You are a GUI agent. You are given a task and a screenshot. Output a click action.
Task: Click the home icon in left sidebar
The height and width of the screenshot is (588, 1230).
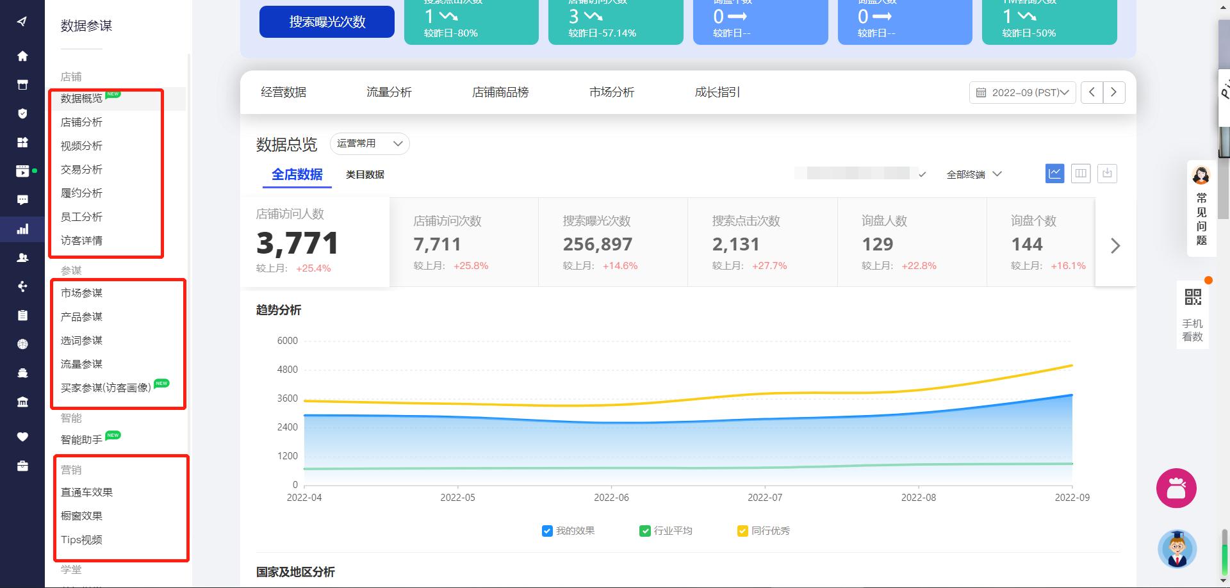22,56
